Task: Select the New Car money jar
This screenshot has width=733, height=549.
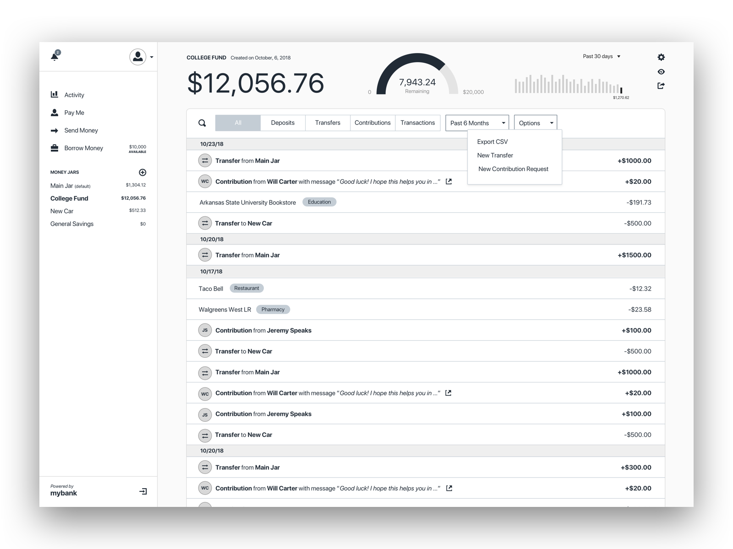Action: pos(62,211)
